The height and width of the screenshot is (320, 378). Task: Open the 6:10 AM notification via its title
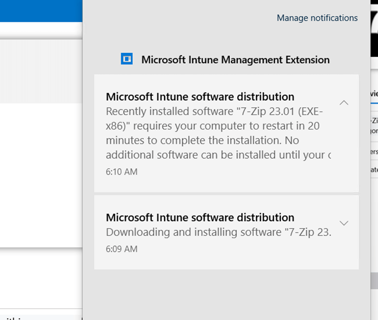200,97
